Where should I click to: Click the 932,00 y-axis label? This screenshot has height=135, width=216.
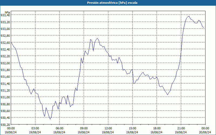pyautogui.click(x=5, y=63)
